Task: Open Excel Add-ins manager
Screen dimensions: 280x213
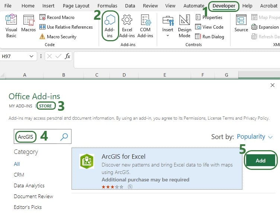Action: tap(127, 26)
